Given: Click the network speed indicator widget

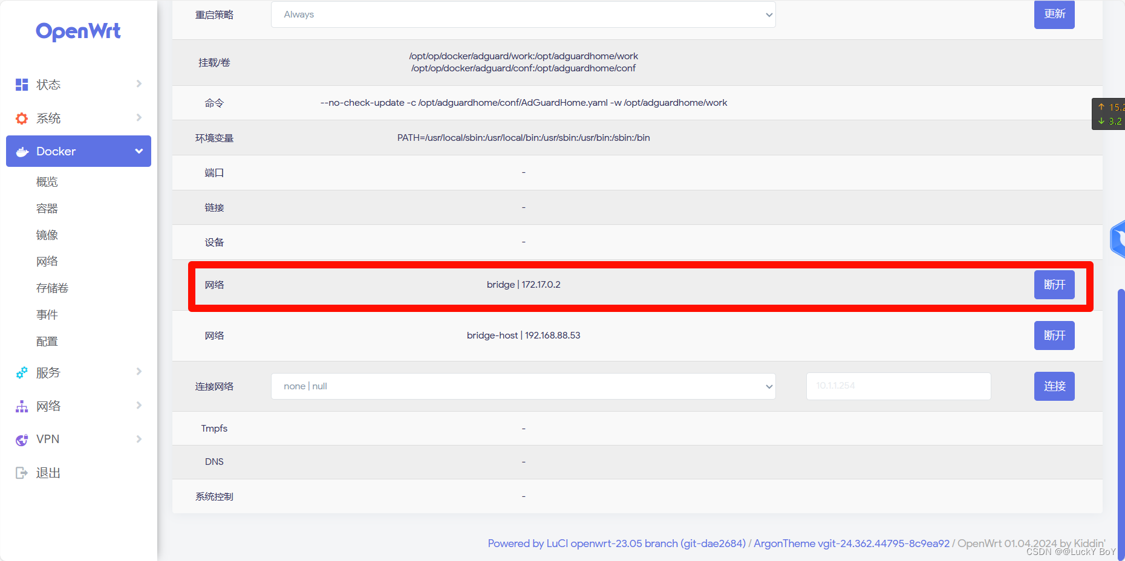Looking at the screenshot, I should tap(1108, 114).
